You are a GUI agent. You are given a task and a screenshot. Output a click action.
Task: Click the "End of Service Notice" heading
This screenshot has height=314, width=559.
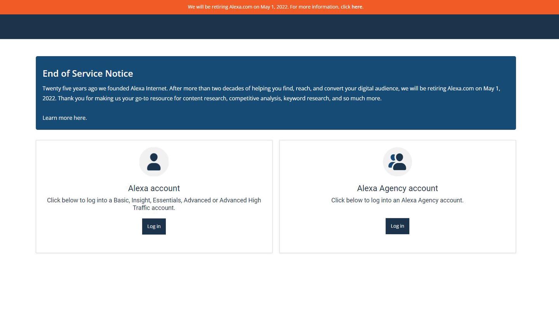pyautogui.click(x=88, y=74)
